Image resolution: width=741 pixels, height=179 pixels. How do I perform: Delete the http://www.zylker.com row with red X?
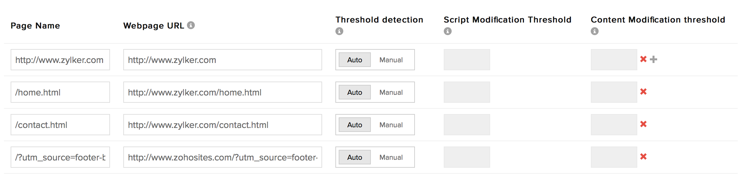tap(643, 59)
